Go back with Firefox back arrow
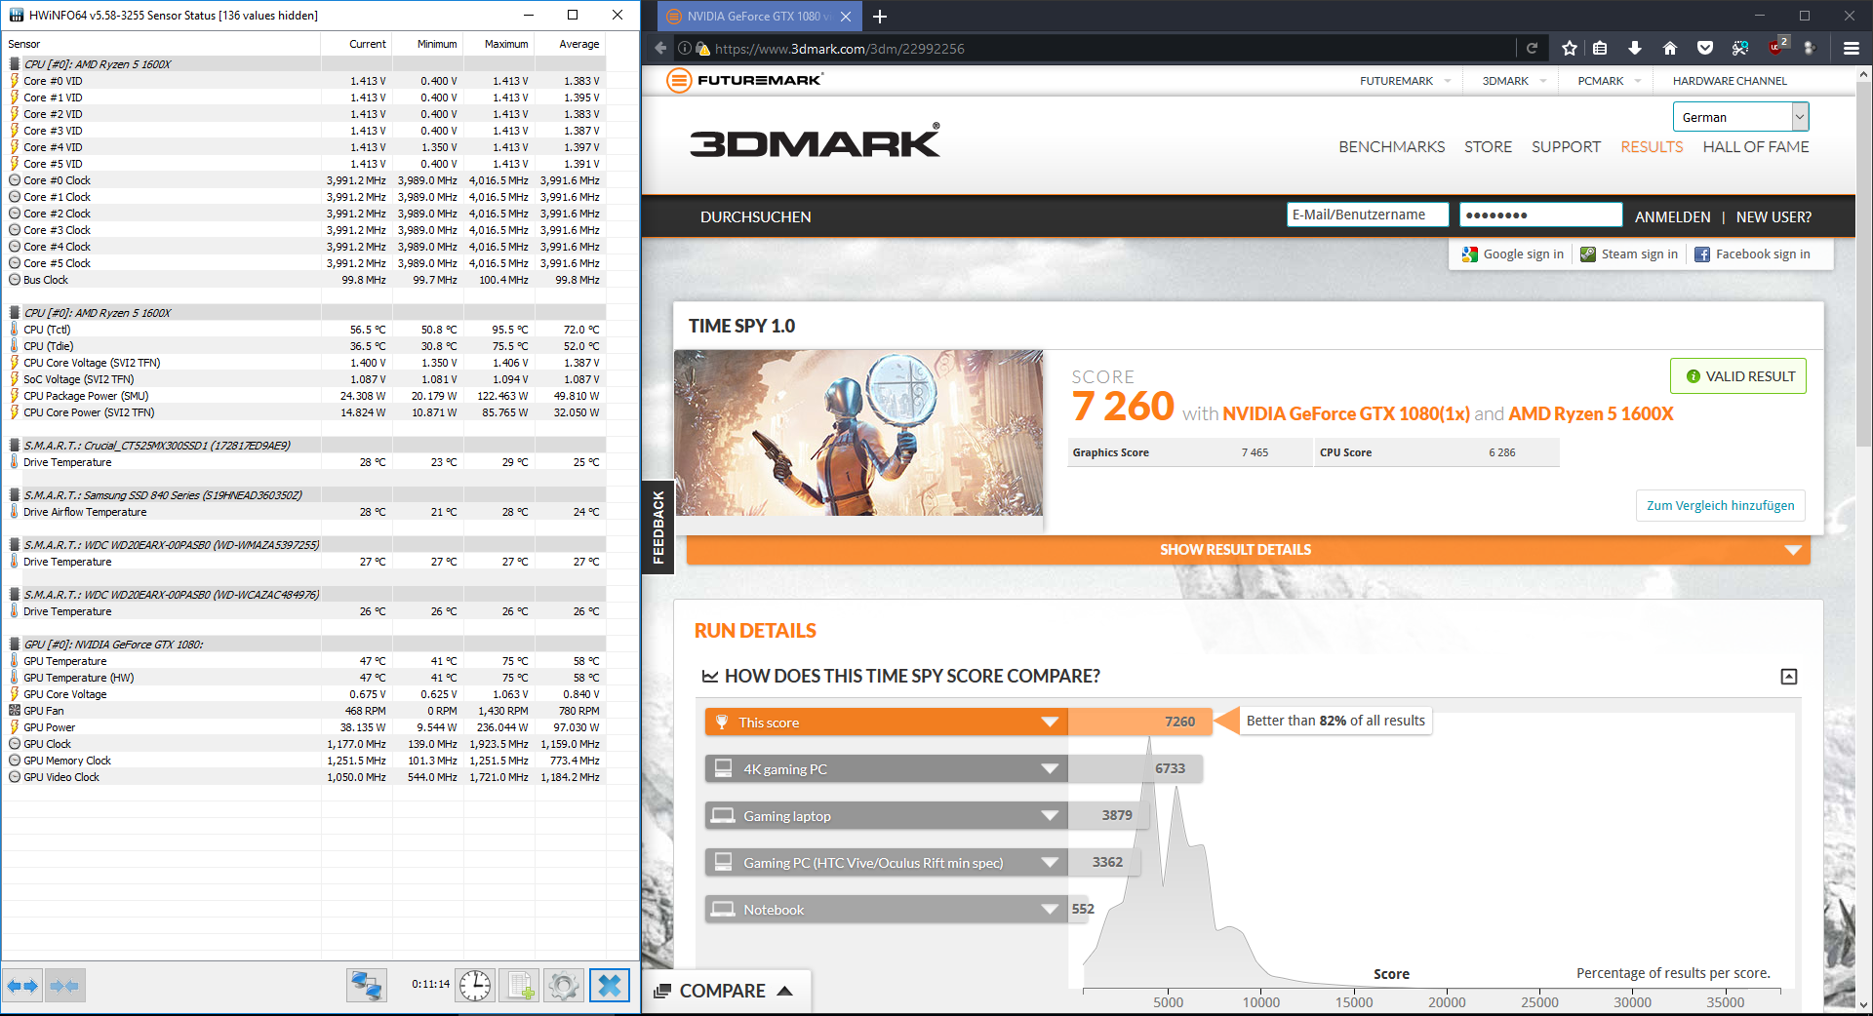Viewport: 1873px width, 1016px height. click(x=660, y=48)
